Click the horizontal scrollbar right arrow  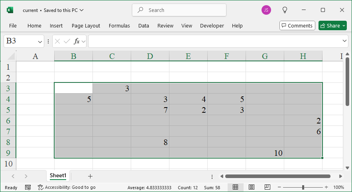[340, 176]
